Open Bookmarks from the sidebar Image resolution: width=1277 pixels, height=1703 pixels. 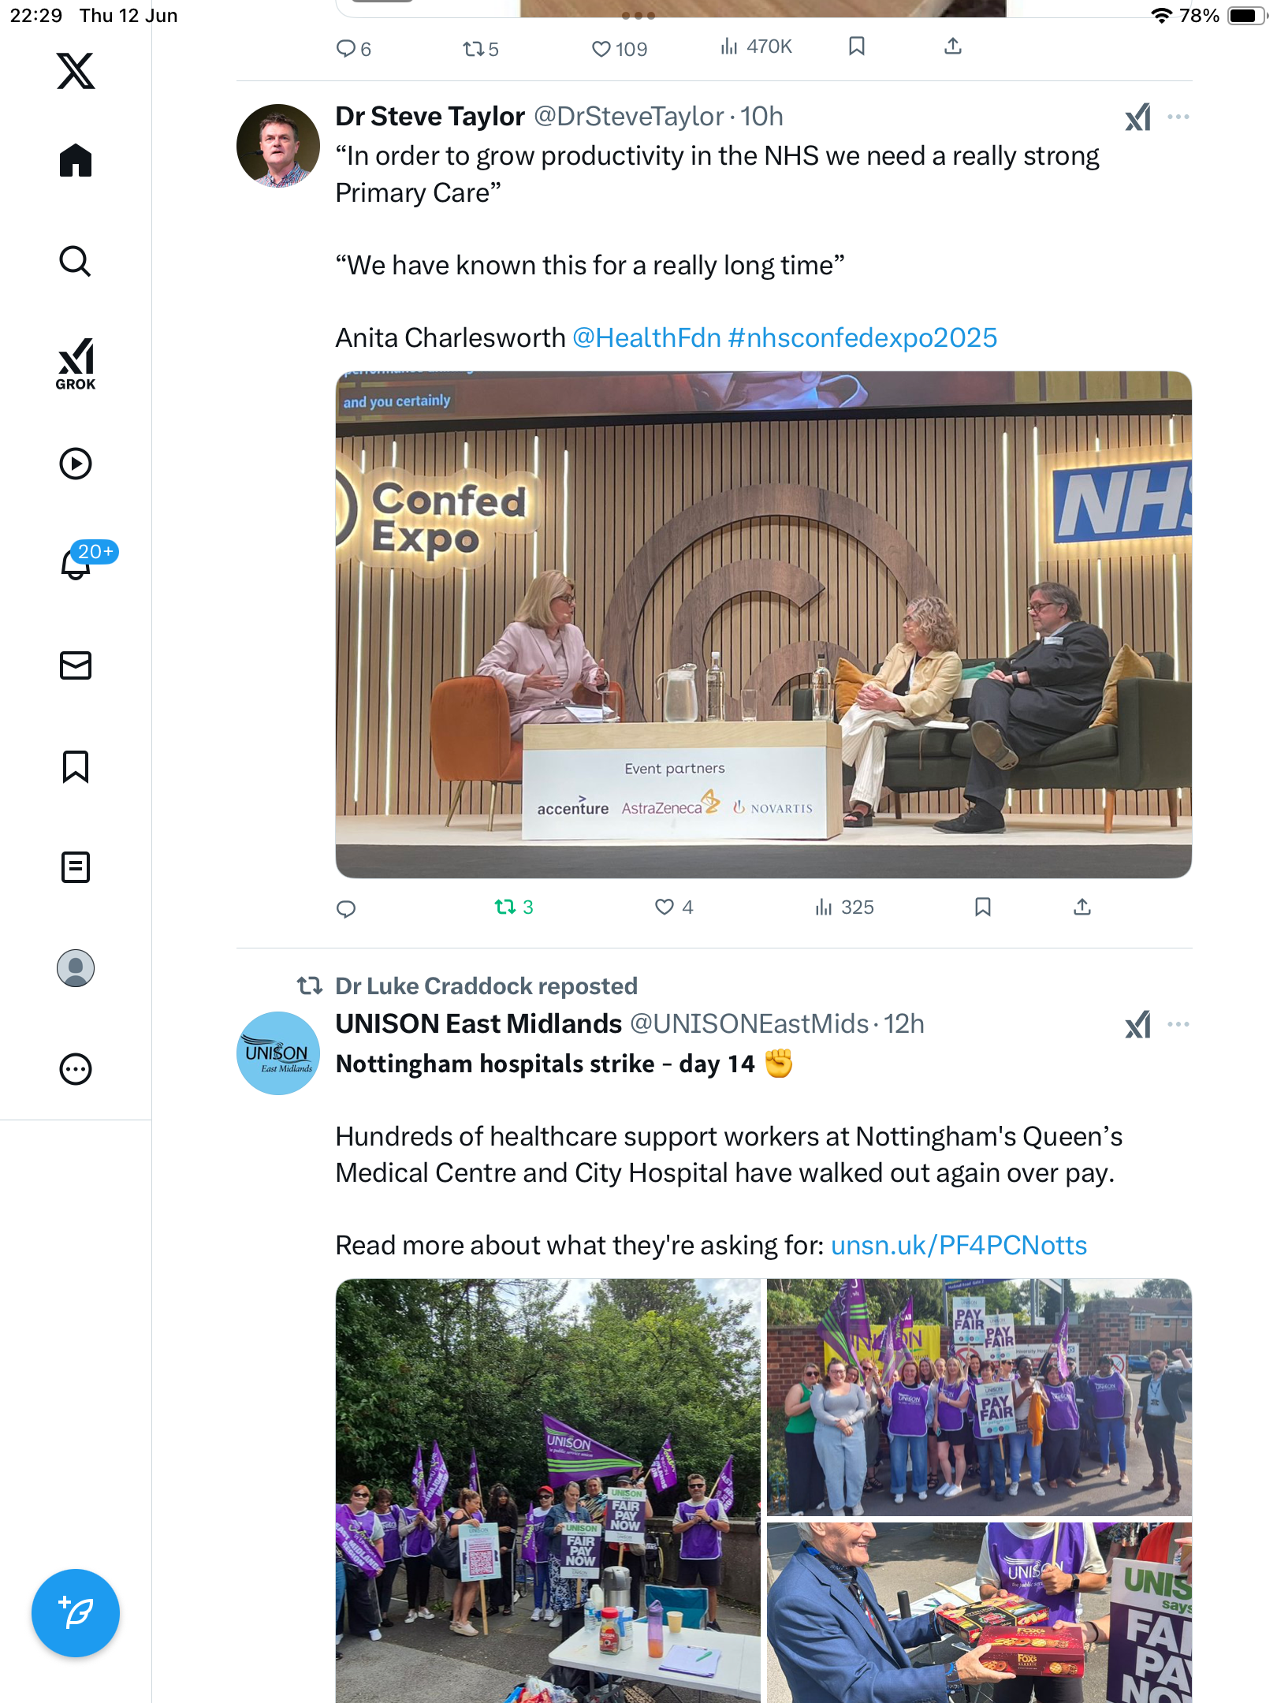click(76, 766)
